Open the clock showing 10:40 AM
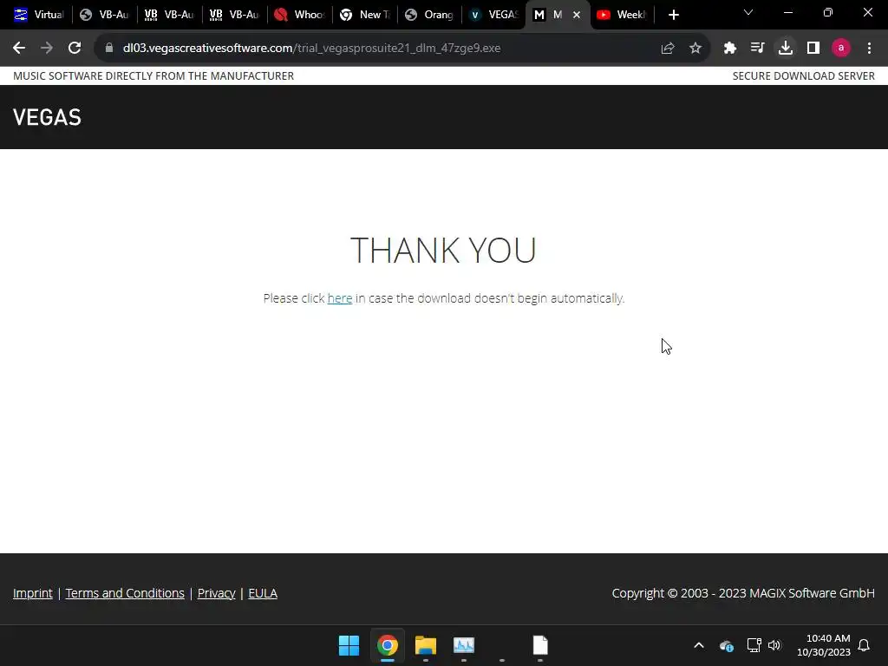888x666 pixels. pyautogui.click(x=824, y=645)
